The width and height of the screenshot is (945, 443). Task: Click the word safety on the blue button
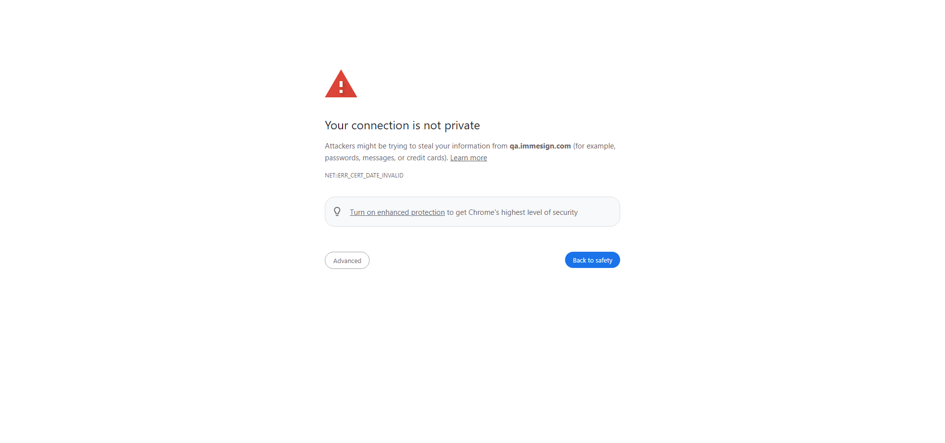(604, 261)
